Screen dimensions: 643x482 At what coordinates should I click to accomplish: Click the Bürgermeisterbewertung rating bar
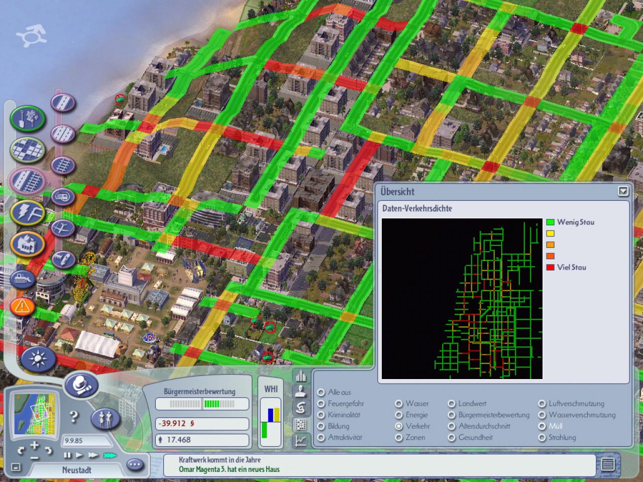click(202, 404)
